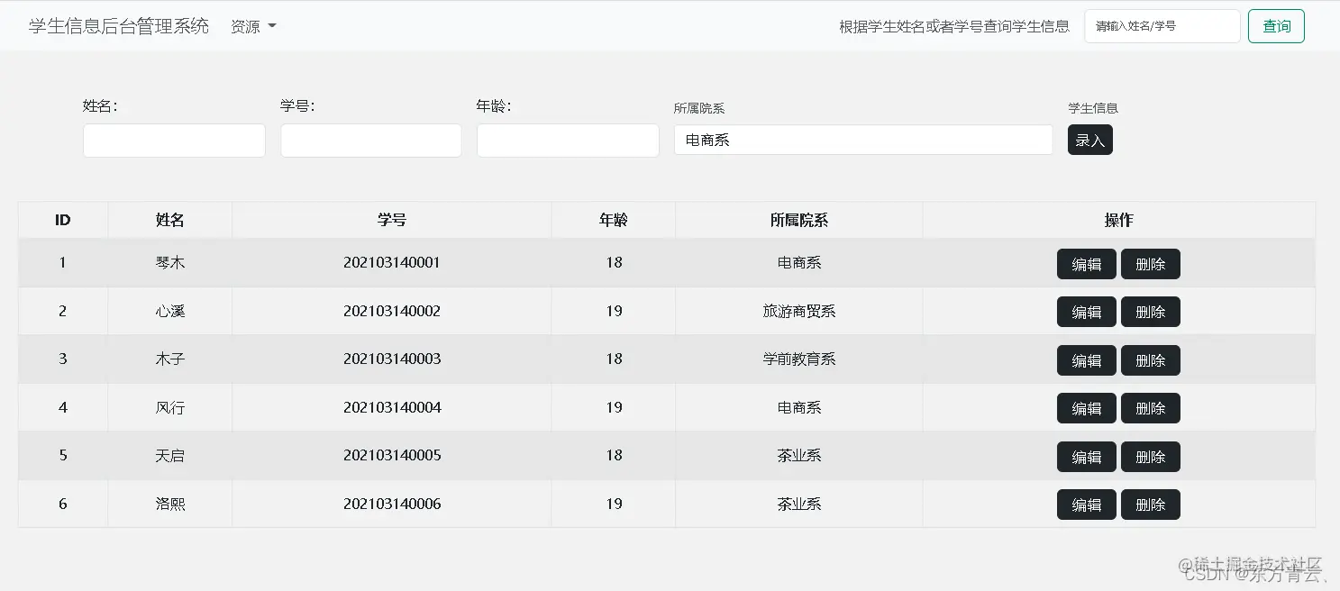The height and width of the screenshot is (591, 1340).
Task: Click the 学生信息后台管理系统 brand title
Action: pyautogui.click(x=119, y=26)
